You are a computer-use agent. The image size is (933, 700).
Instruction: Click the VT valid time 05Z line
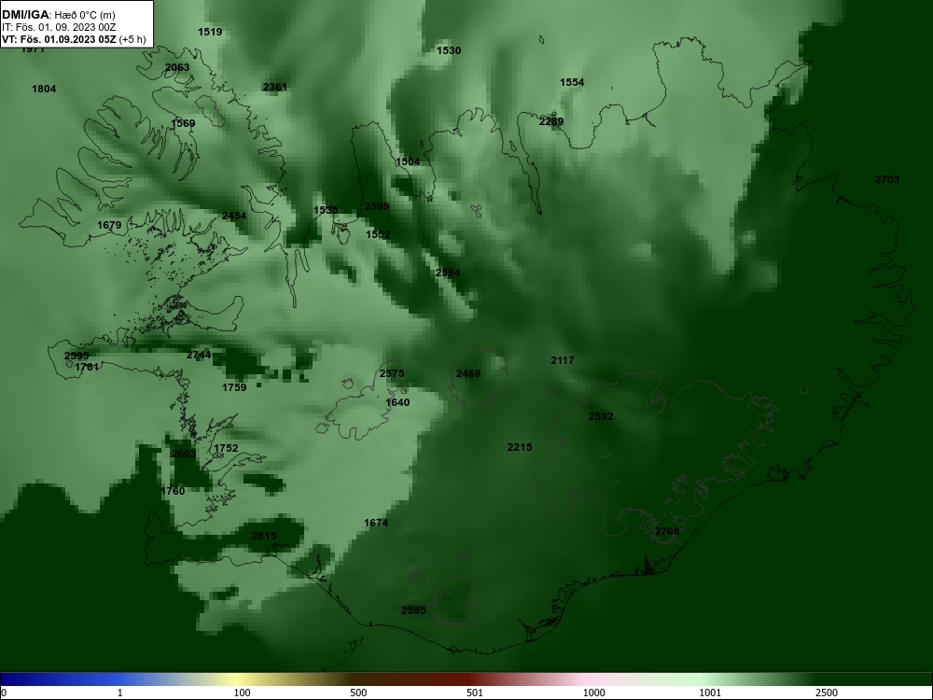tap(73, 39)
